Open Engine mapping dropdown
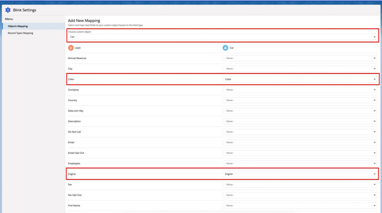This screenshot has height=213, width=382. click(300, 174)
